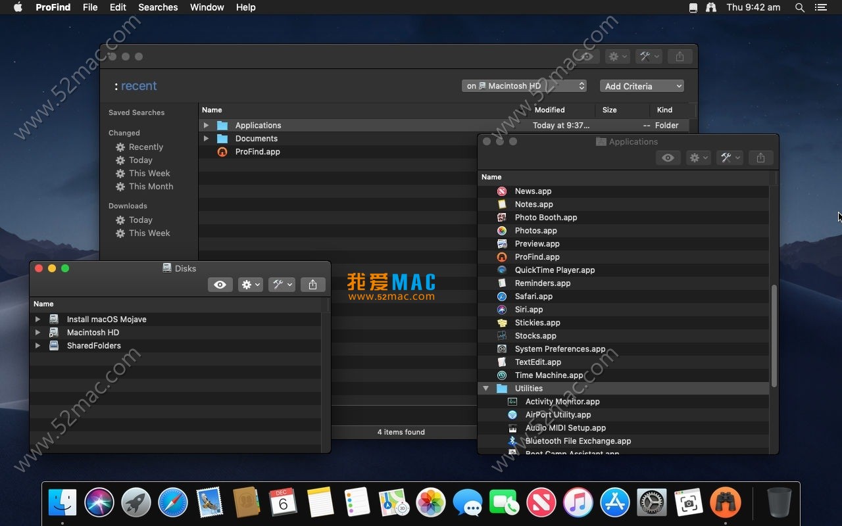842x526 pixels.
Task: Expand the SharedFolders disk
Action: click(37, 345)
